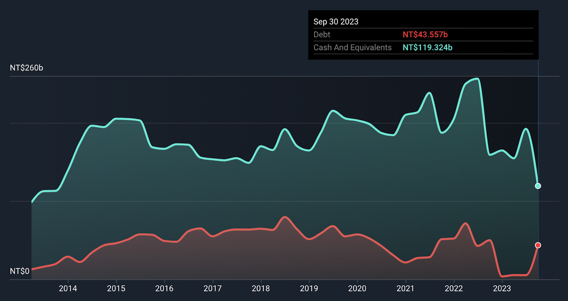Select the 2022 x-axis label
The width and height of the screenshot is (568, 301).
(x=454, y=289)
